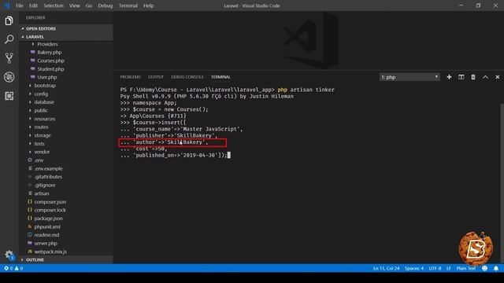Open the .gitignore file

(45, 186)
